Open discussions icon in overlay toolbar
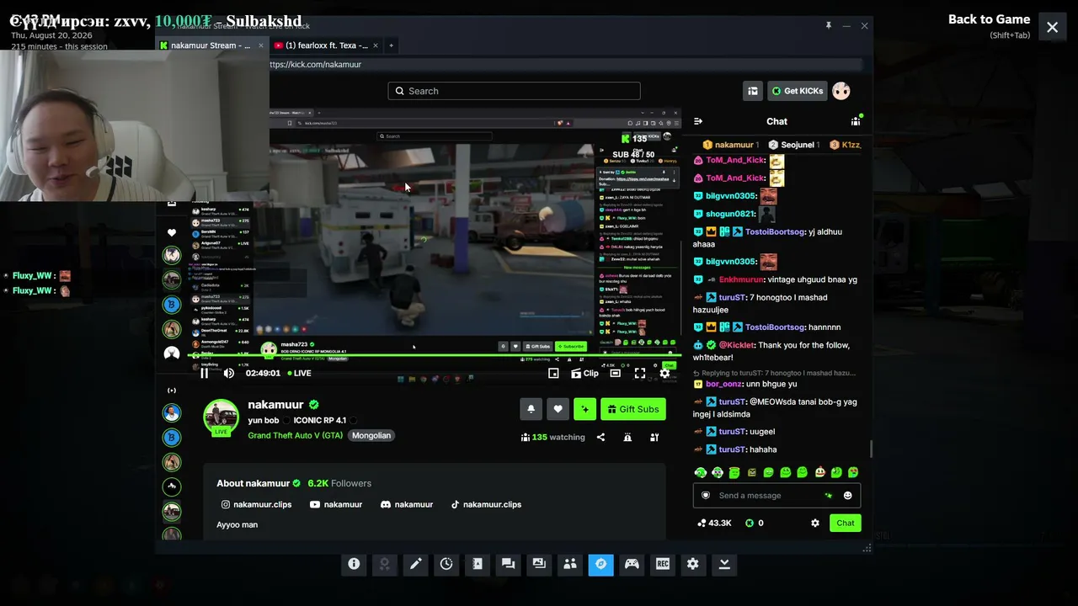 [x=508, y=564]
